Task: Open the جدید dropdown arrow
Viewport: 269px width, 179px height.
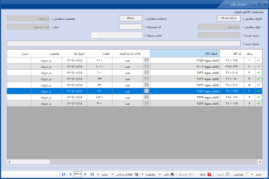Action: pyautogui.click(x=252, y=174)
